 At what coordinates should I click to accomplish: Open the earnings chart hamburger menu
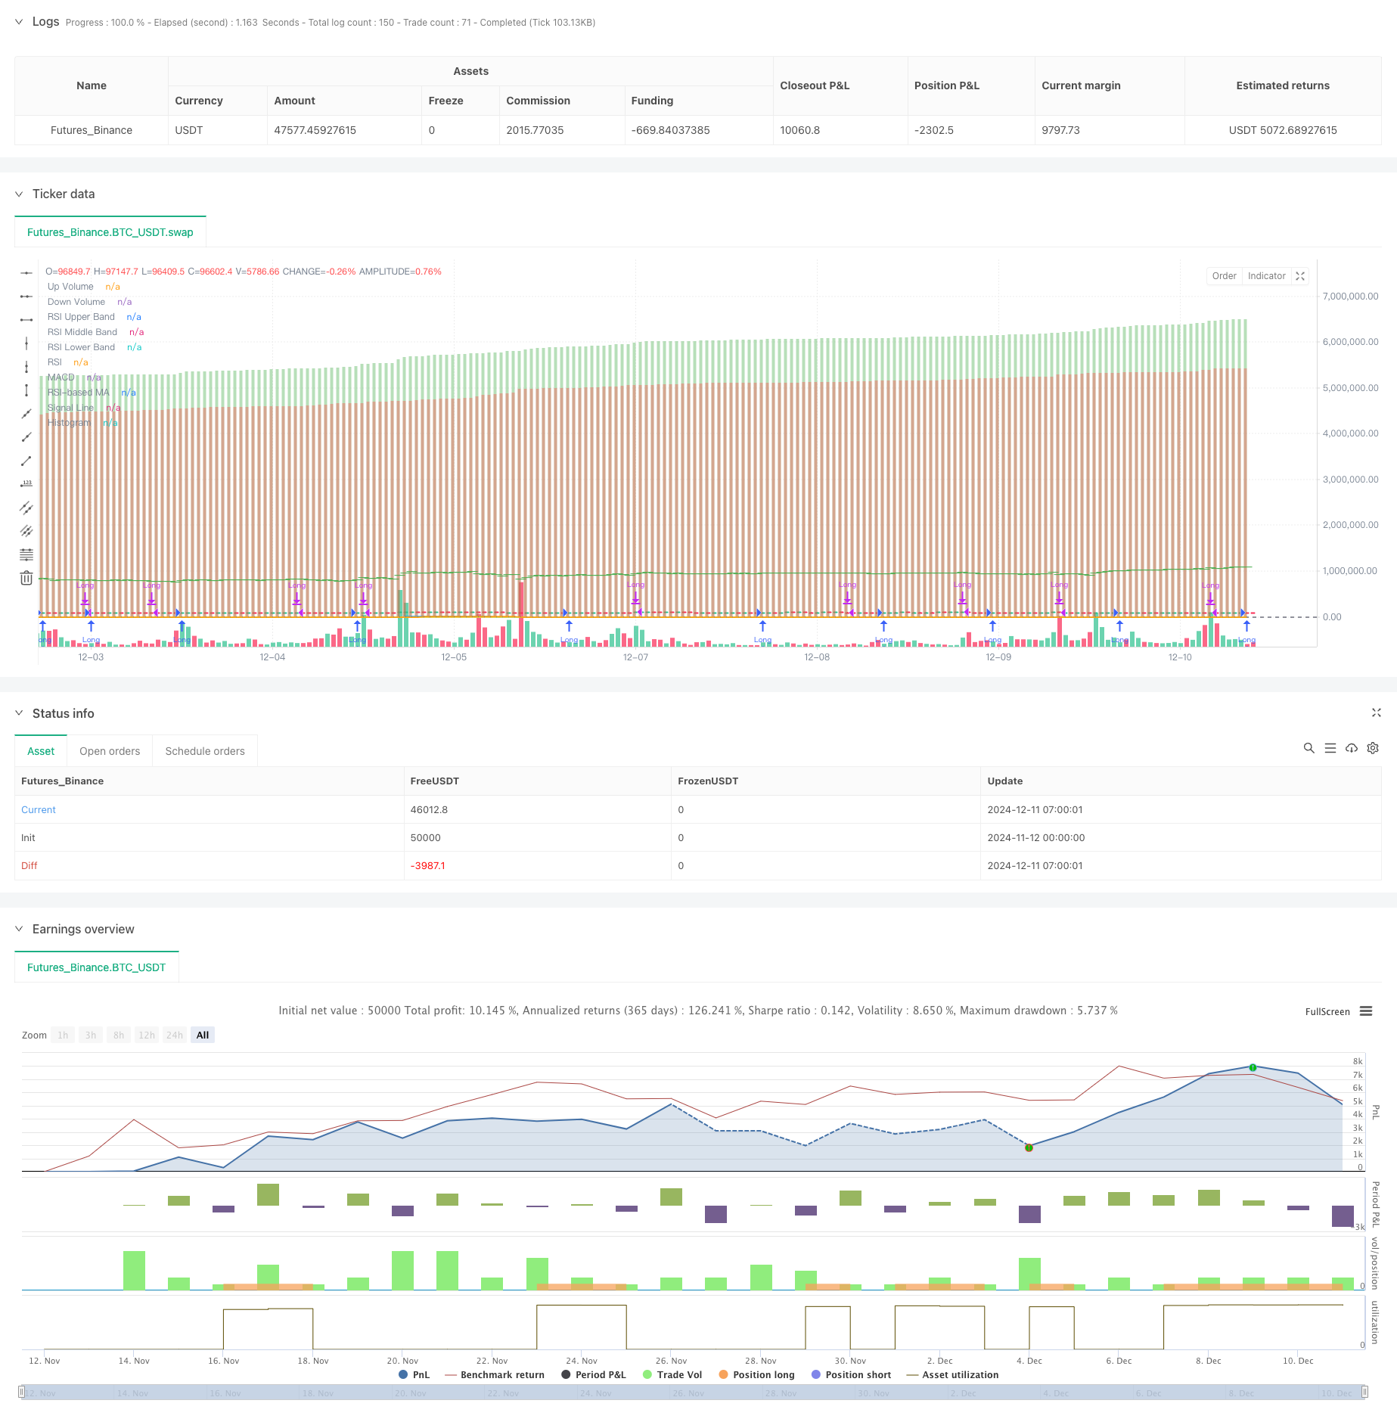(x=1366, y=1011)
